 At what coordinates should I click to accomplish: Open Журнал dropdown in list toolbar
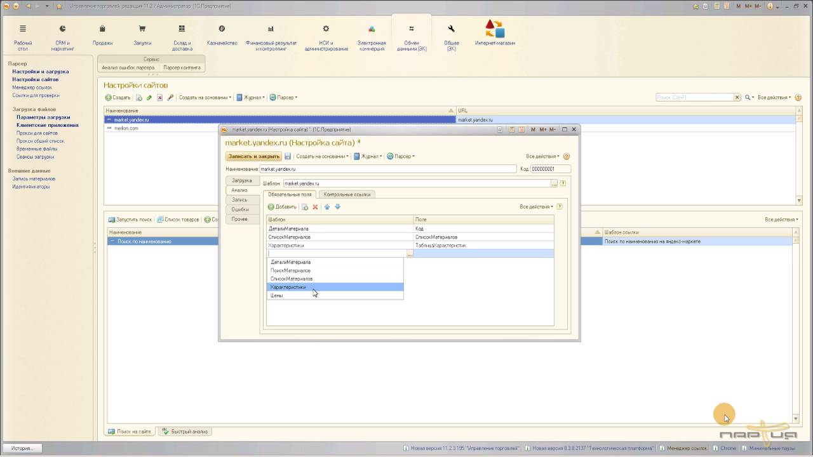(x=250, y=98)
